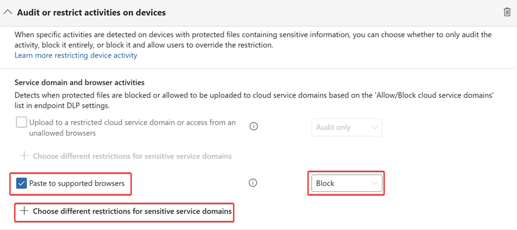This screenshot has width=517, height=230.
Task: Click info icon beside Paste to supported browsers
Action: tap(253, 183)
